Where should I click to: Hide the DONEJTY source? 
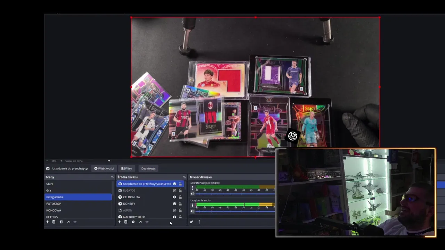pos(175,203)
